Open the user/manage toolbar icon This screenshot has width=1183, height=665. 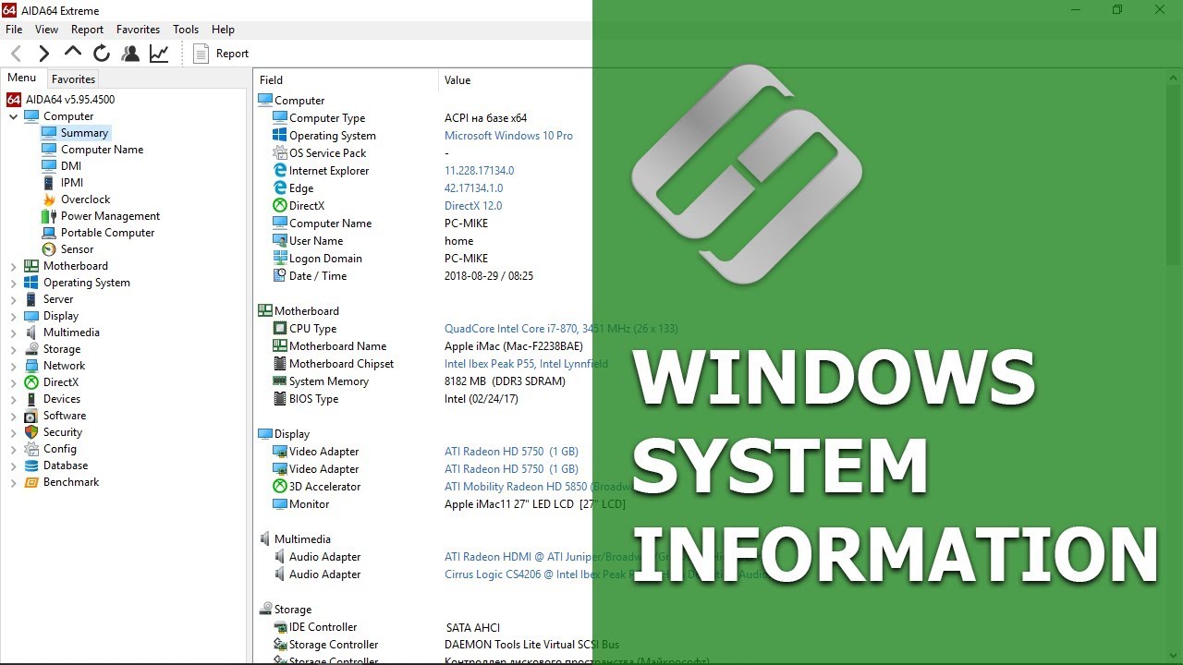pyautogui.click(x=130, y=54)
